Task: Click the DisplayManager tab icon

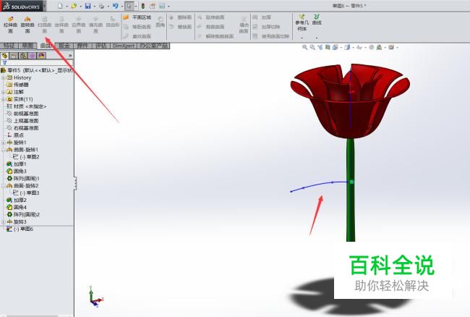Action: [41, 56]
